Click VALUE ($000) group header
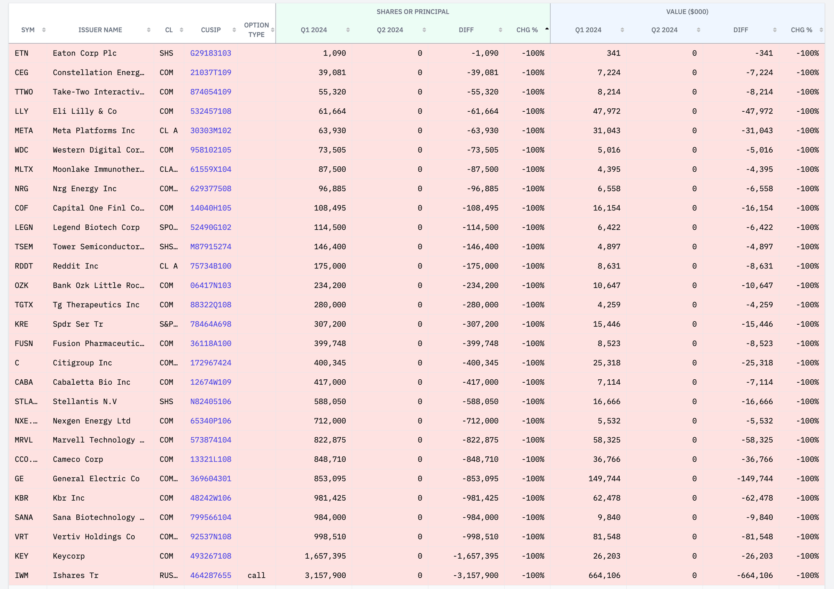This screenshot has width=834, height=589. click(x=687, y=12)
